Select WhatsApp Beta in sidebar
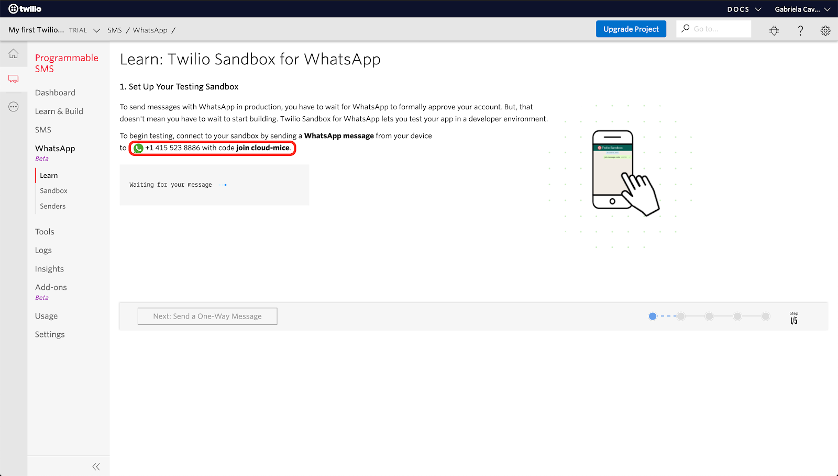This screenshot has width=838, height=476. [x=55, y=152]
